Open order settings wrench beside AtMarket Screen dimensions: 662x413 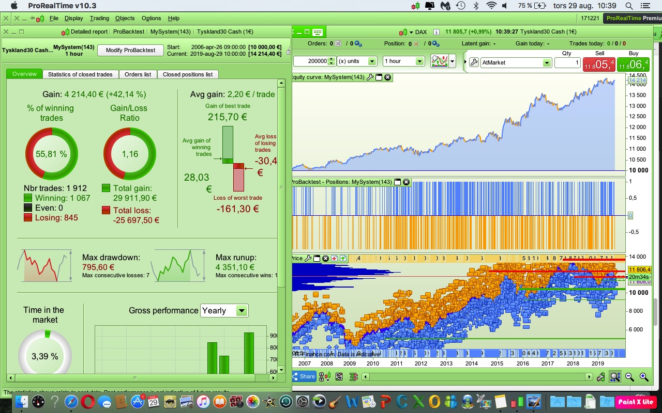pos(474,62)
